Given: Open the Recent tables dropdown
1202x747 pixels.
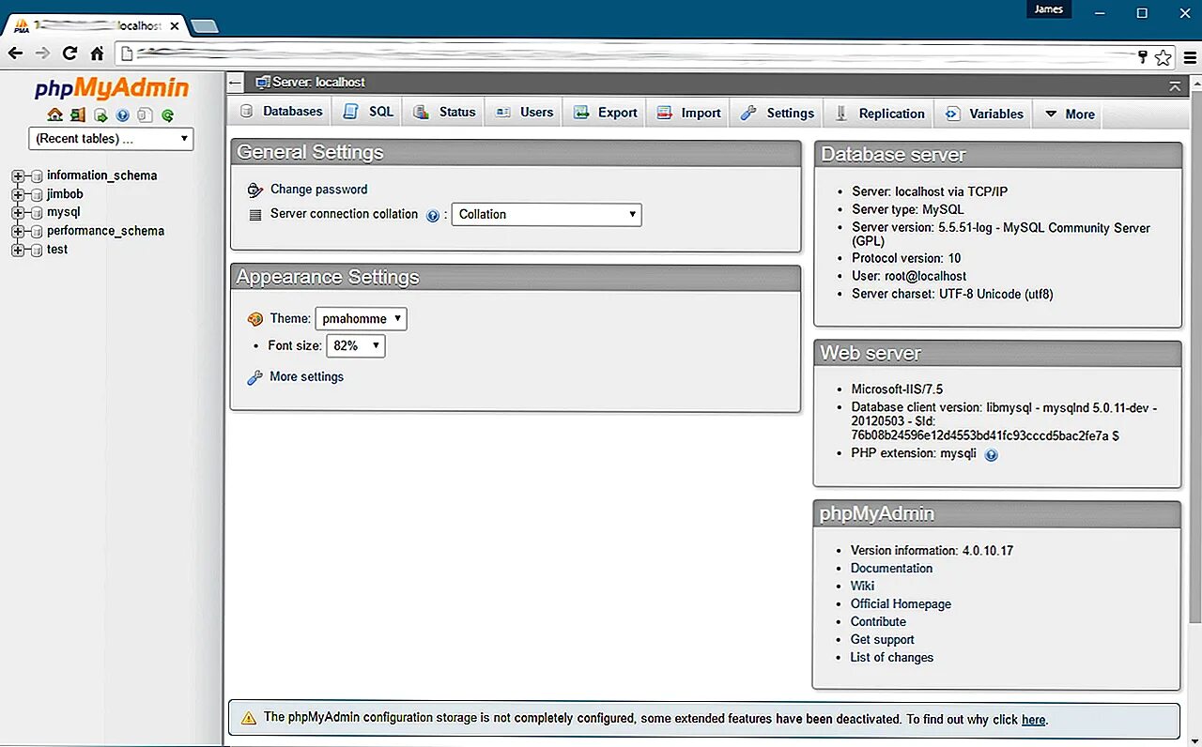Looking at the screenshot, I should point(111,139).
